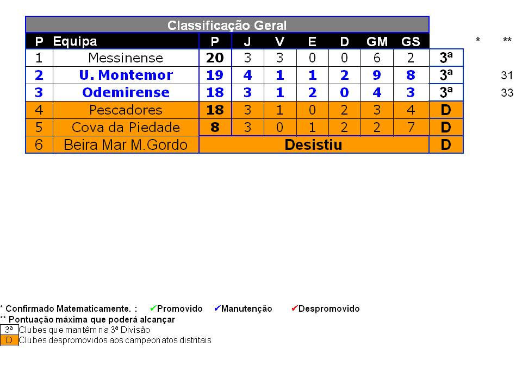Select the U. Montemor team name
The width and height of the screenshot is (522, 391).
coord(126,75)
